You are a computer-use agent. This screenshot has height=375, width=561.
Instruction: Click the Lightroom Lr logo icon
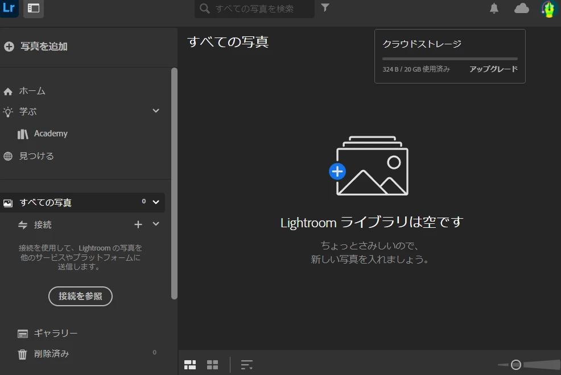9,8
